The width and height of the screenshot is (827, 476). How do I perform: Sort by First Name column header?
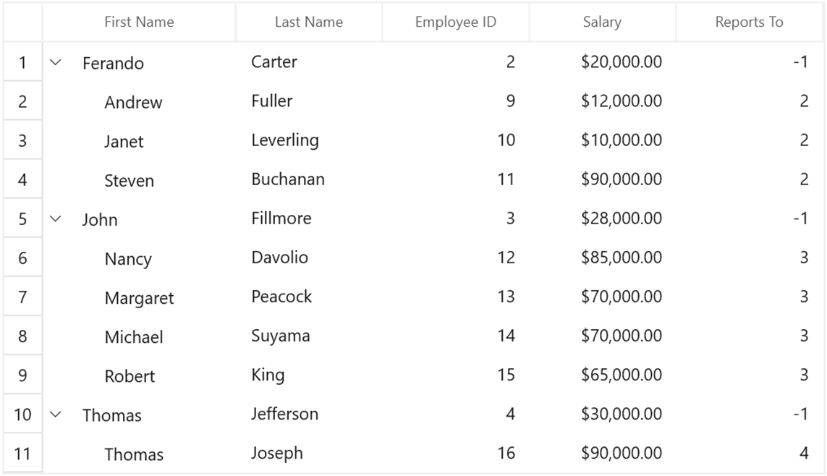[139, 22]
